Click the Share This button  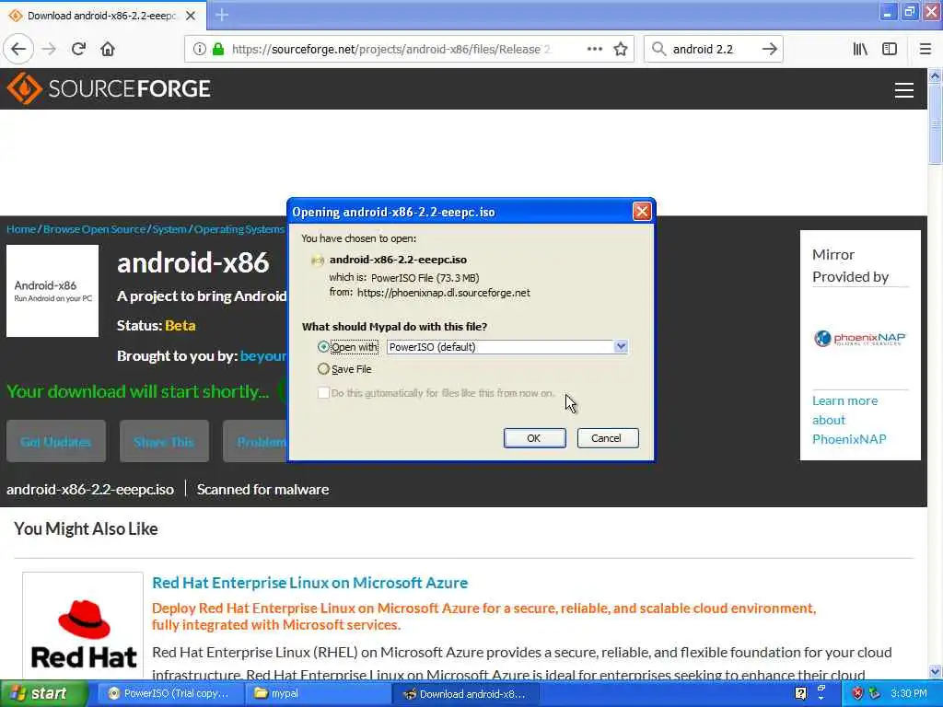[164, 441]
